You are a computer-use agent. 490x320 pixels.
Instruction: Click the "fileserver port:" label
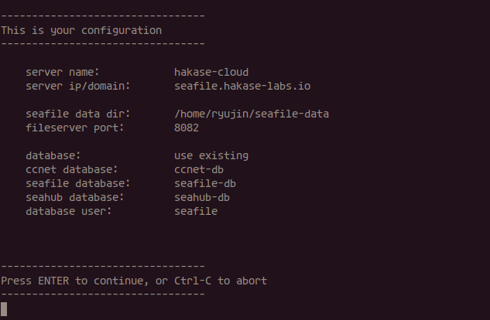[x=74, y=128]
